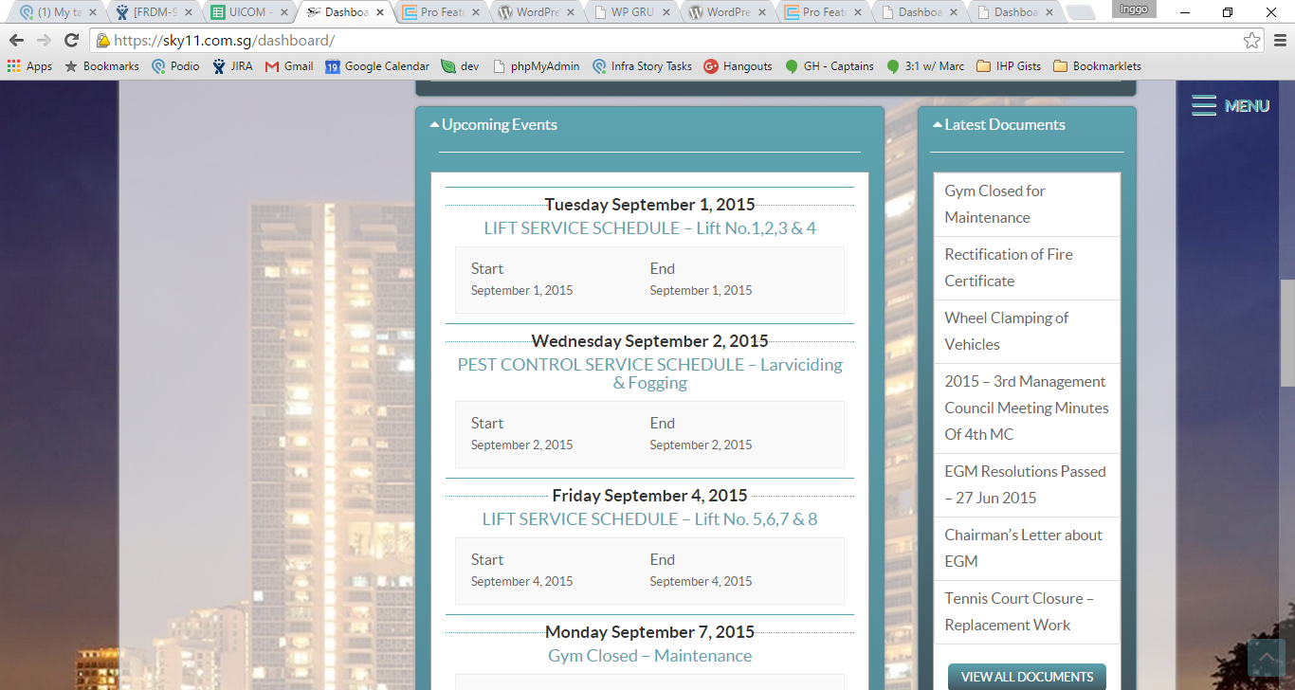Click the Inggo profile button
1295x690 pixels.
click(1134, 9)
